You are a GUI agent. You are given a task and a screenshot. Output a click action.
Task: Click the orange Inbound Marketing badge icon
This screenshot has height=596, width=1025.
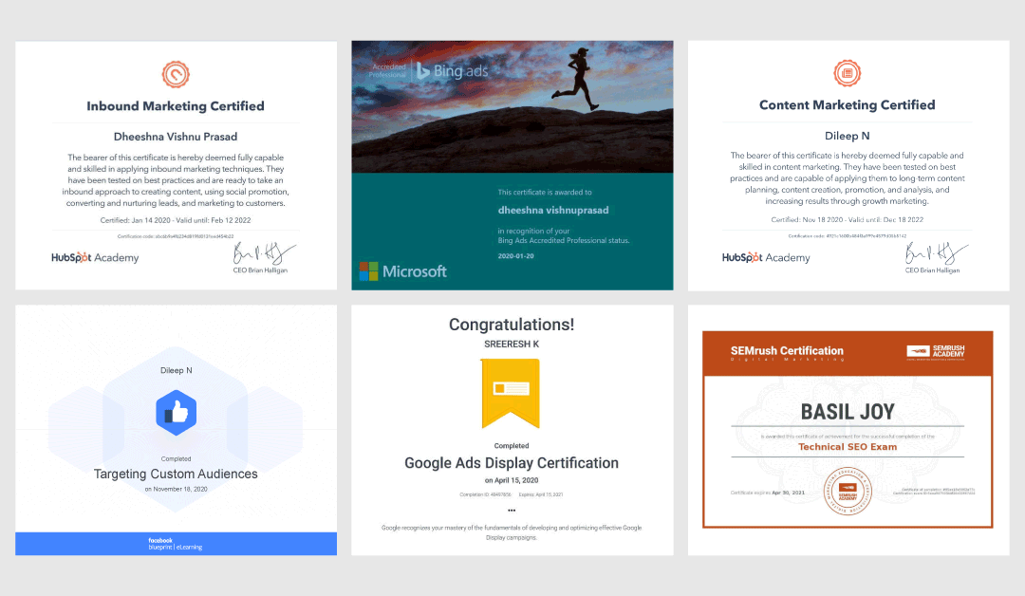176,74
